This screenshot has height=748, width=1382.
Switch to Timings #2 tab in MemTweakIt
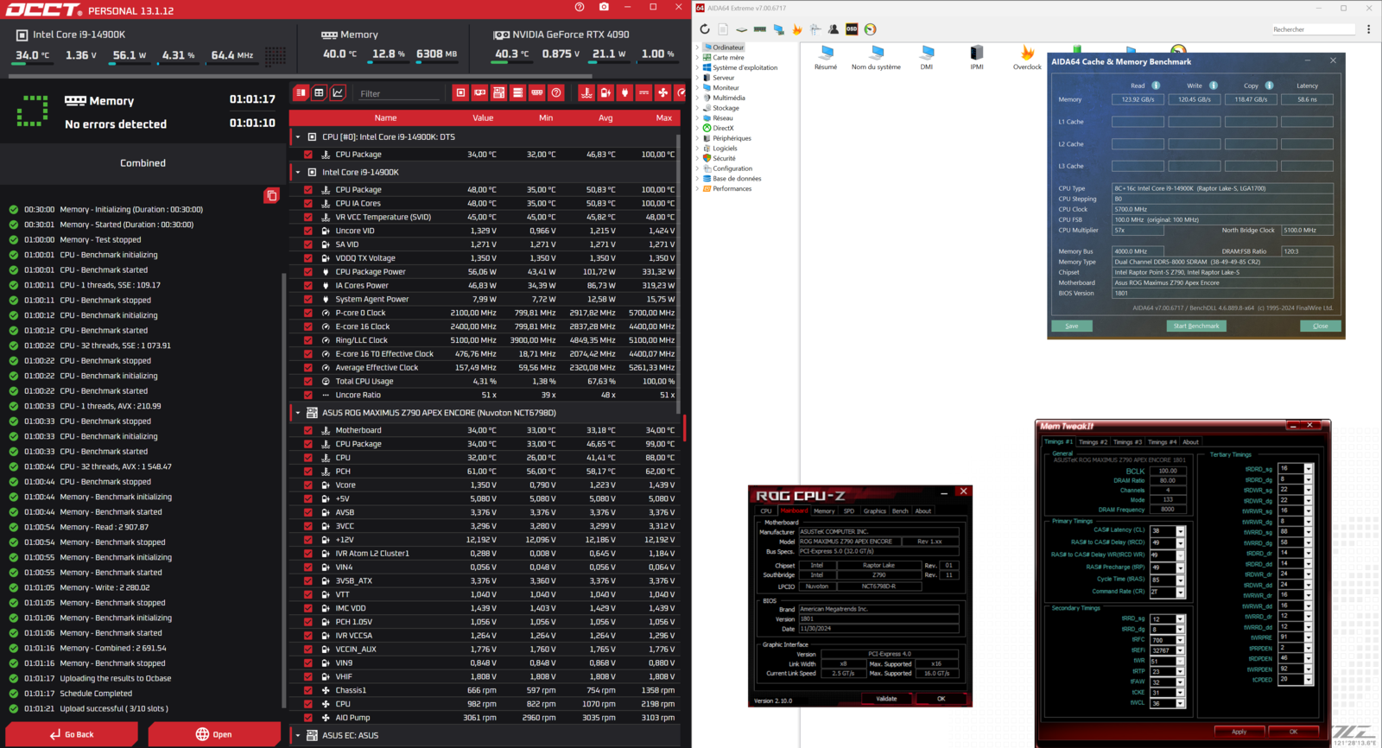(x=1094, y=442)
